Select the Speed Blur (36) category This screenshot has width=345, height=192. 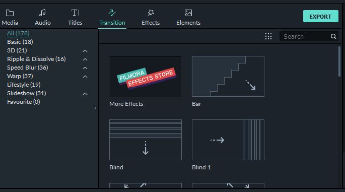(x=28, y=68)
